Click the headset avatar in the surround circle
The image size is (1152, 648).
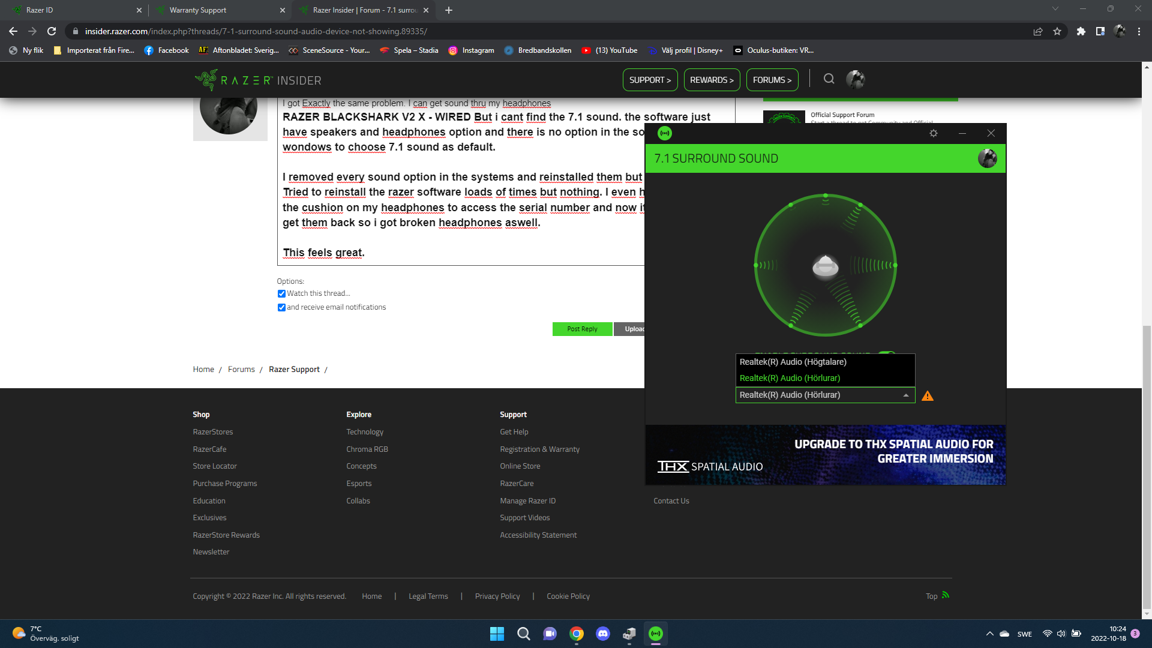tap(826, 266)
